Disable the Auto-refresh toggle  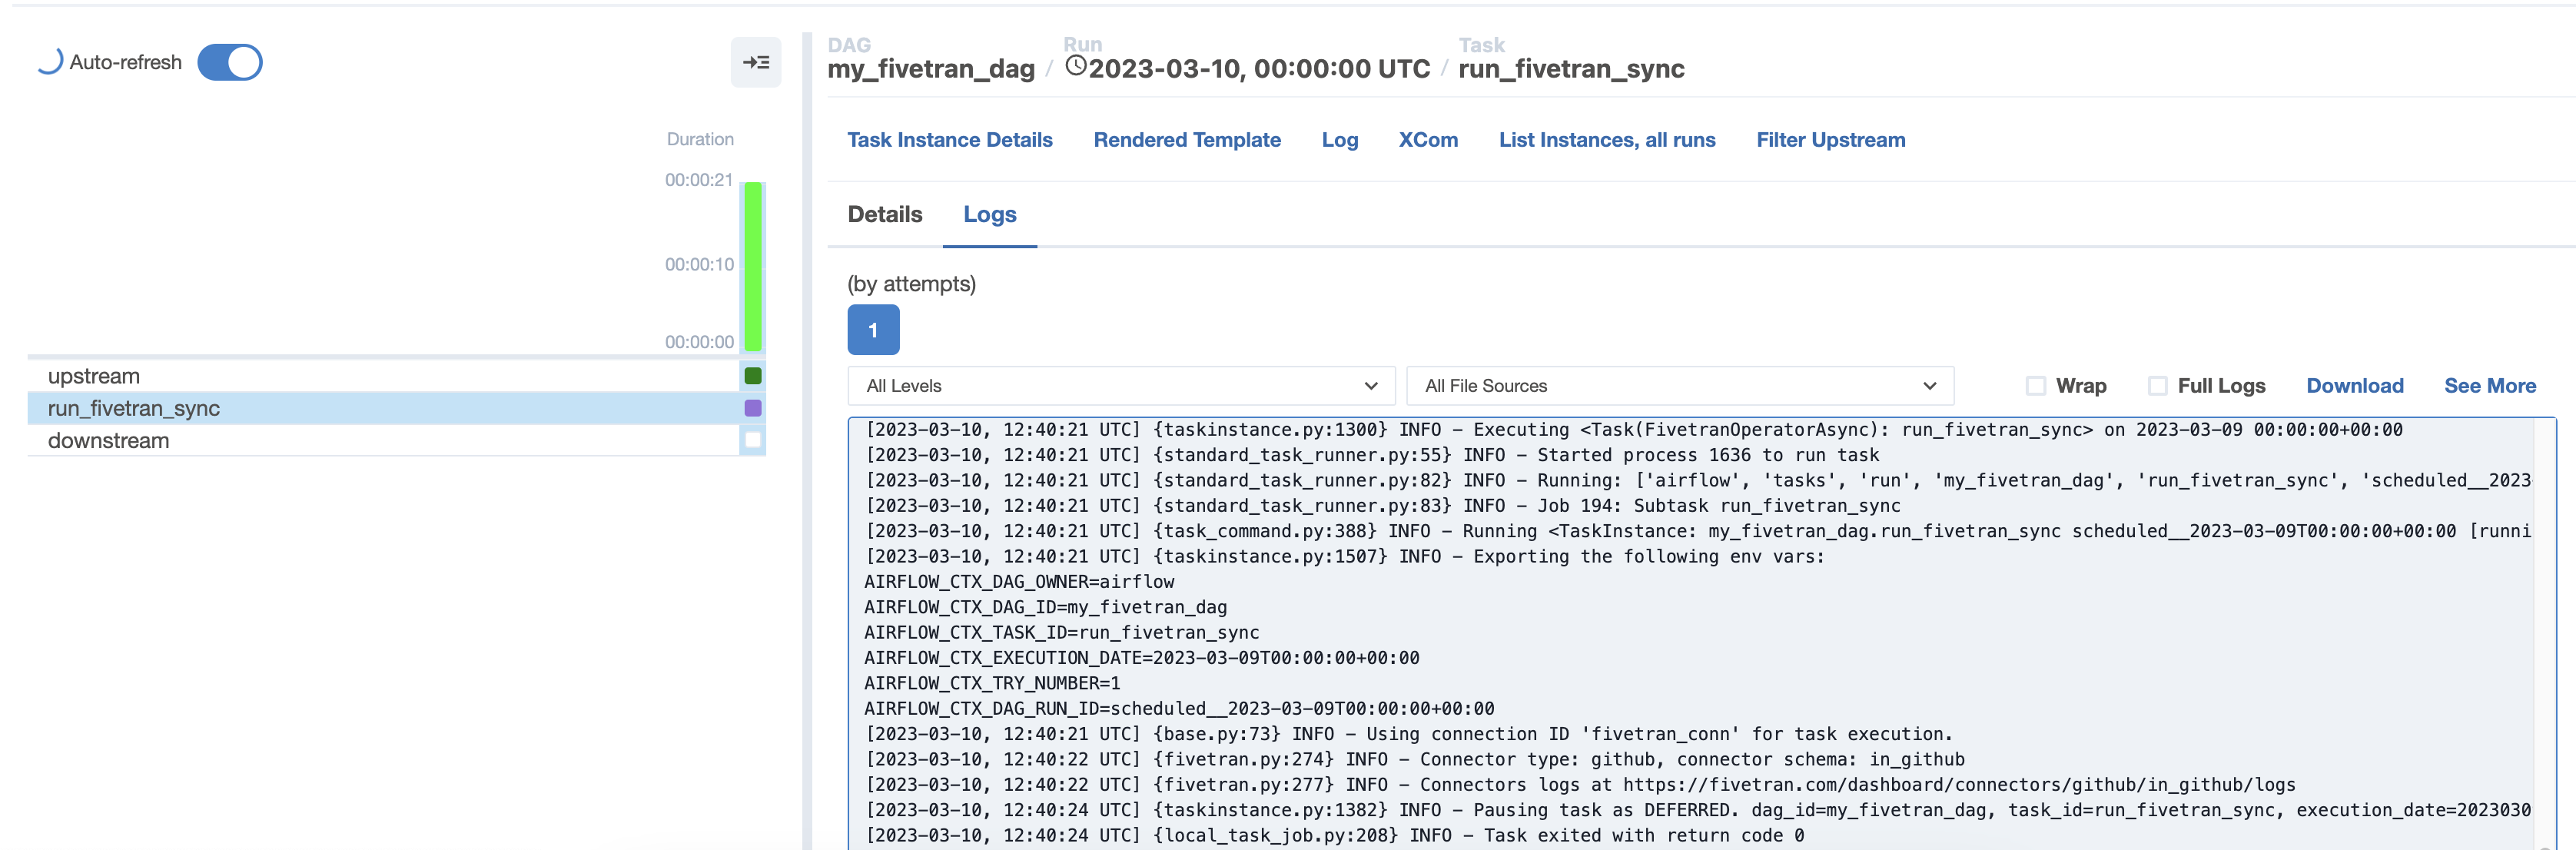[229, 61]
